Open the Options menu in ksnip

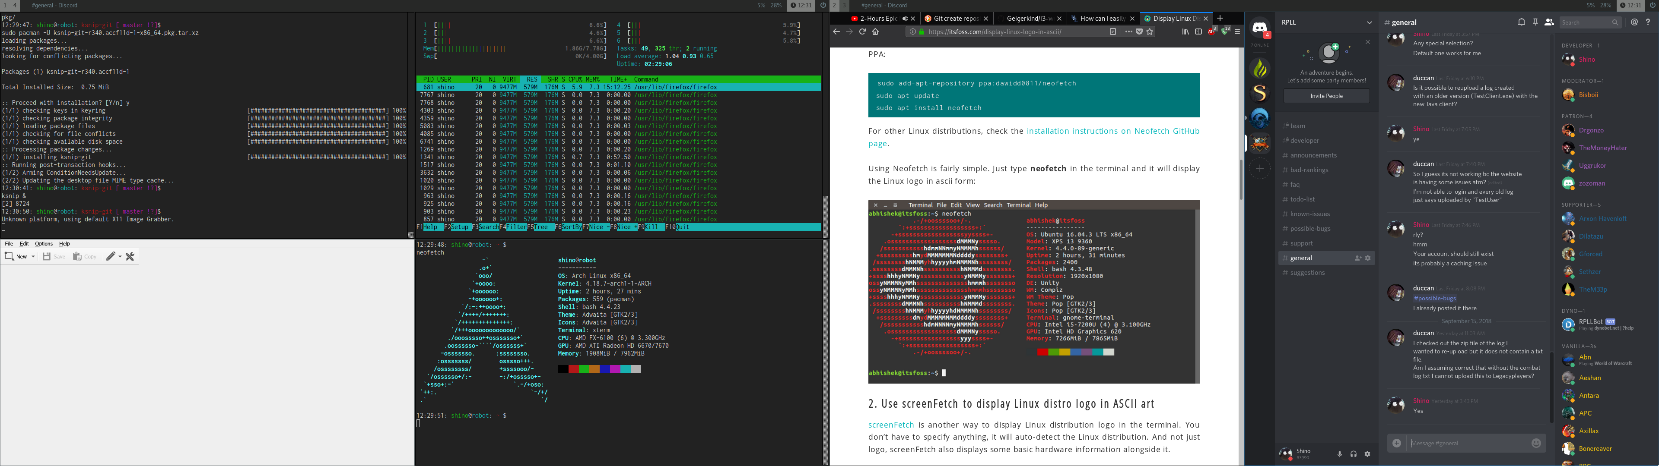point(44,244)
